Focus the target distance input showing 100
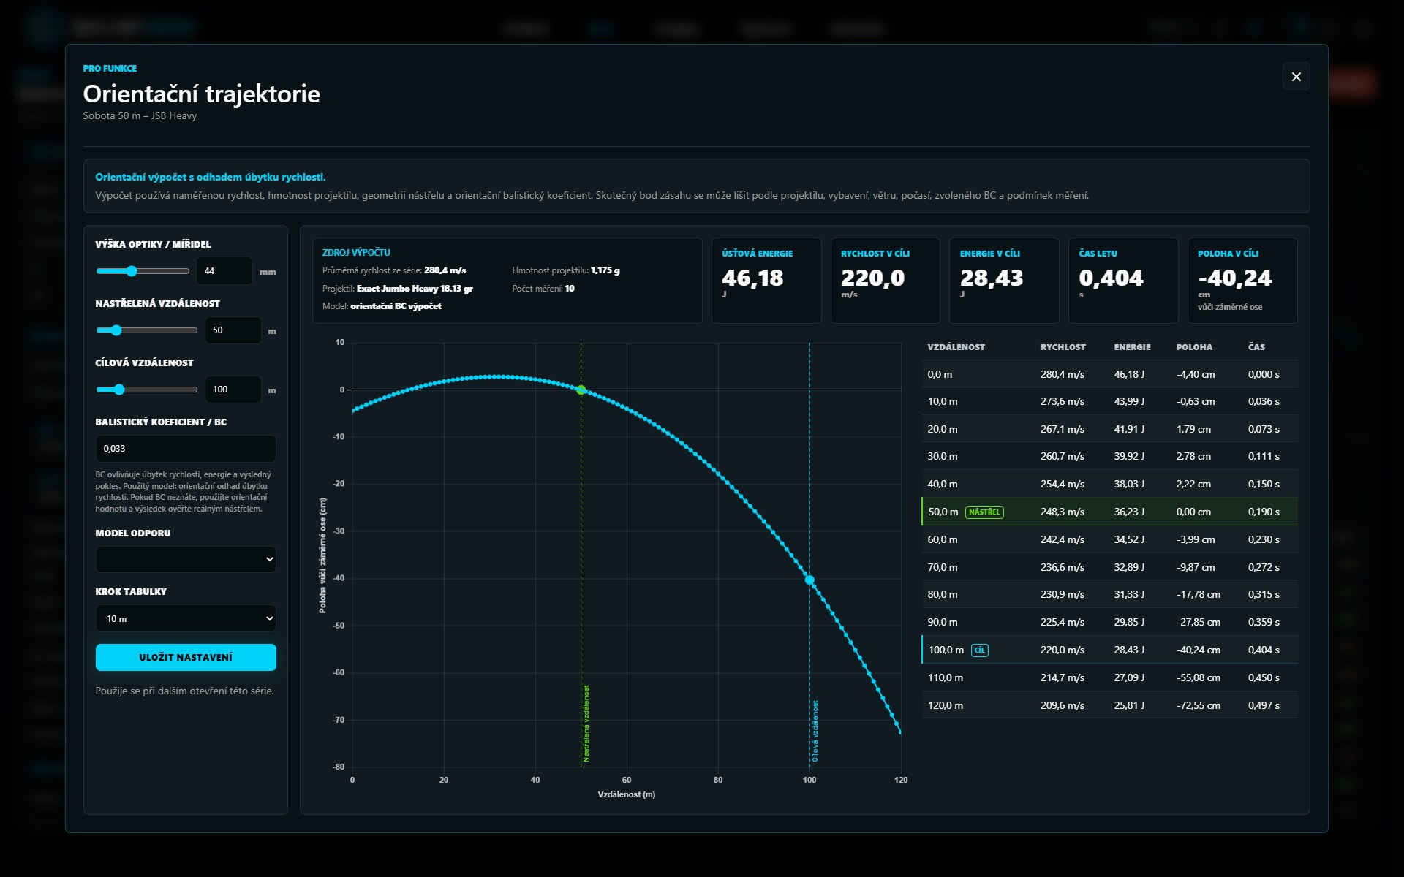The height and width of the screenshot is (877, 1404). [x=233, y=390]
